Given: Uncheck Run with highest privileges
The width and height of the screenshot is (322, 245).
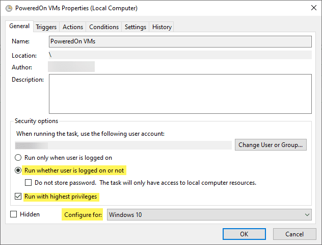Looking at the screenshot, I should [x=19, y=197].
